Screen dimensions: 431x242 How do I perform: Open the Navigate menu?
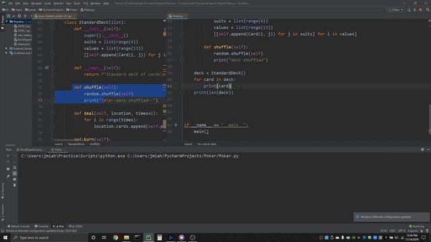pos(36,3)
